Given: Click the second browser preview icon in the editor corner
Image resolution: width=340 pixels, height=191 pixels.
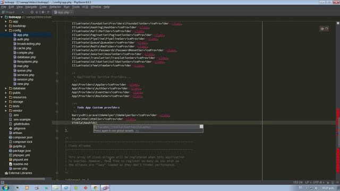Looking at the screenshot, I should click(x=327, y=29).
